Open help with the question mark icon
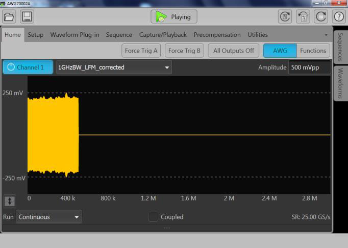 (339, 16)
